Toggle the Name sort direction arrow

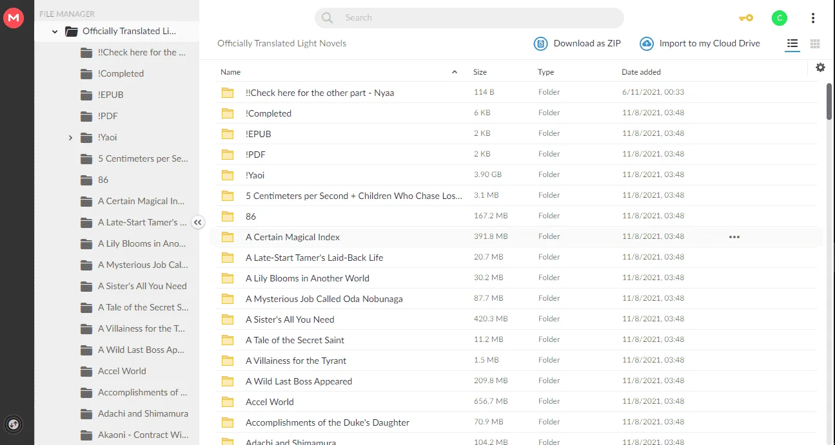455,72
